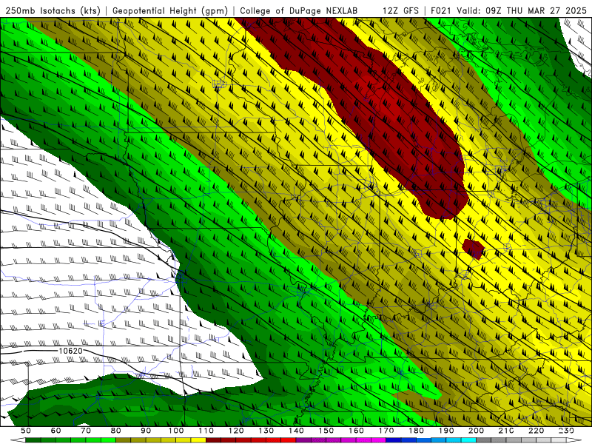This screenshot has height=444, width=592.
Task: Click the small isolated dark red wind patch
Action: (474, 249)
